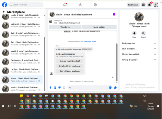
Task: Click conversation list scrollbar
Action: 45,64
